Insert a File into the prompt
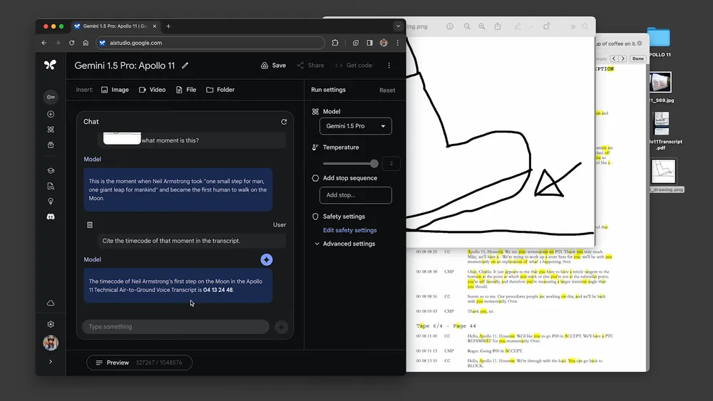The image size is (713, 401). [x=186, y=90]
